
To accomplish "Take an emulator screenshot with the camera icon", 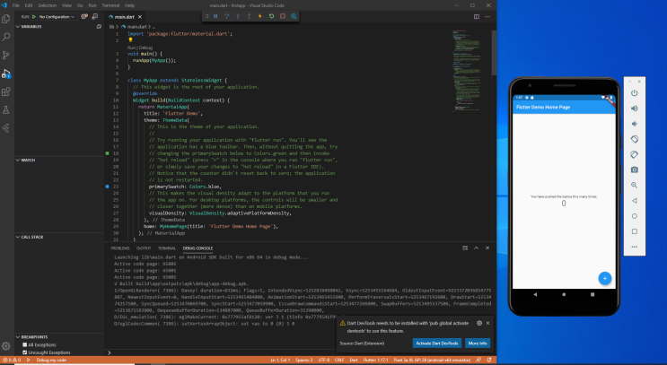I will pyautogui.click(x=635, y=169).
